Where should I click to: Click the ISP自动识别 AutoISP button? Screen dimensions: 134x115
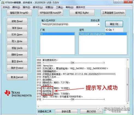[50, 13]
